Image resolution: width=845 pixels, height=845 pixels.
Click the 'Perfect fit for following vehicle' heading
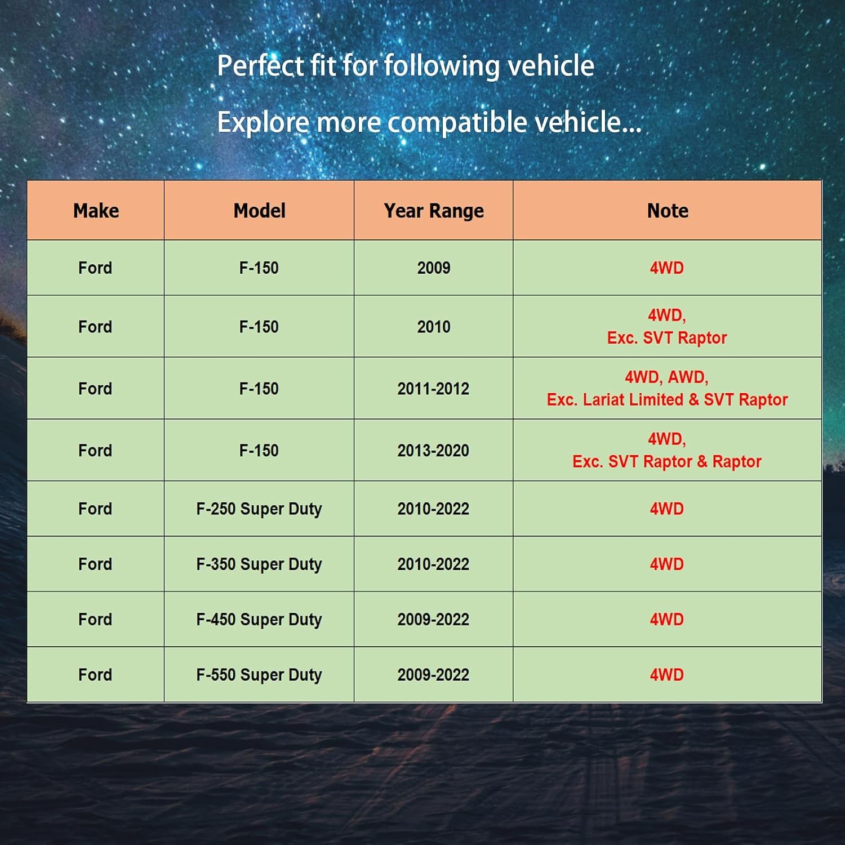[x=406, y=66]
